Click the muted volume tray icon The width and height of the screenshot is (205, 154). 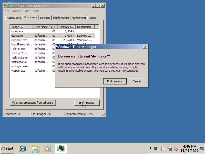point(176,149)
